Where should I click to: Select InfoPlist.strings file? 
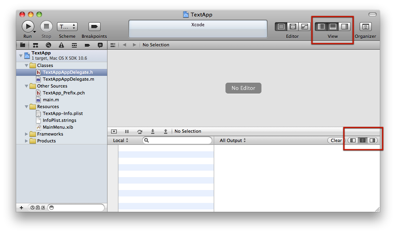pos(61,120)
